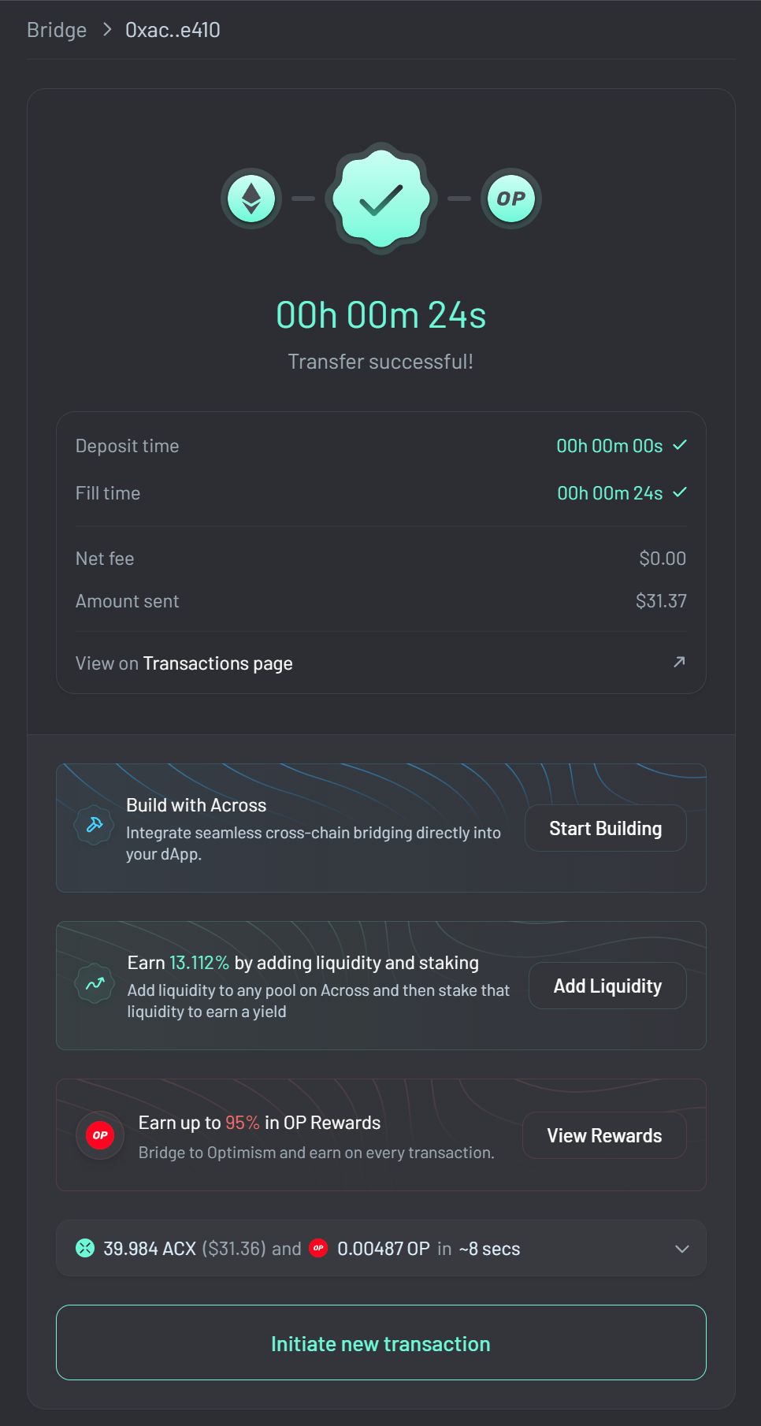Screen dimensions: 761x1426
Task: Click the checkmark beside Fill time
Action: [x=680, y=492]
